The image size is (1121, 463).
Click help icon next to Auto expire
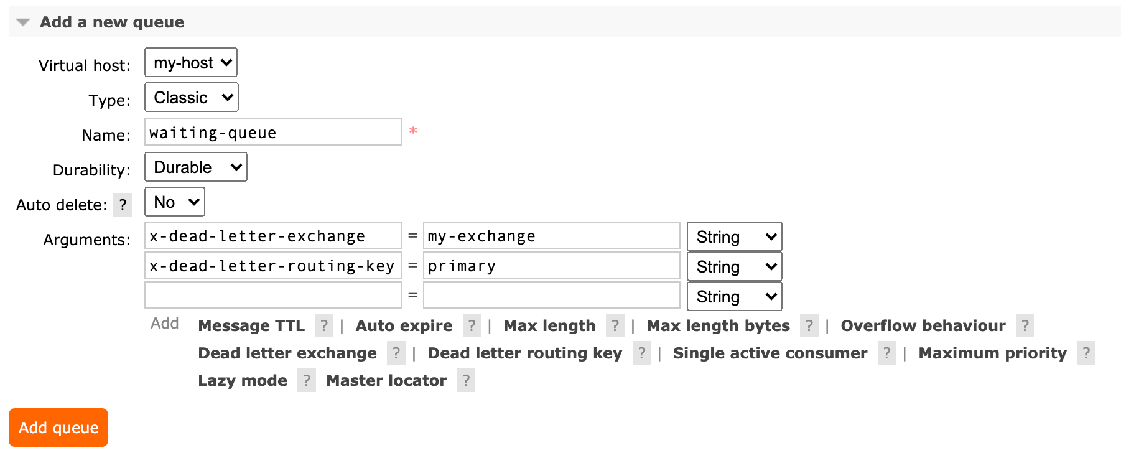472,325
